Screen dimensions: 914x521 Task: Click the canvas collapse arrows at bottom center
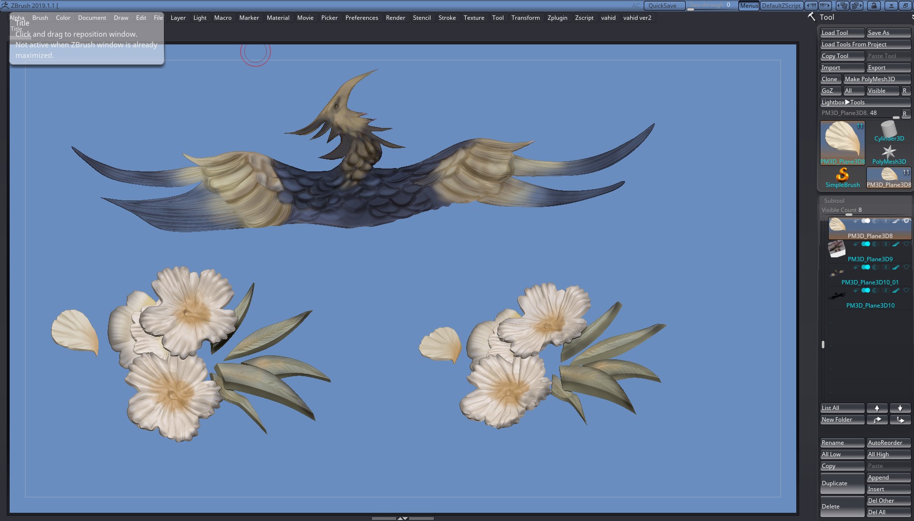(402, 518)
